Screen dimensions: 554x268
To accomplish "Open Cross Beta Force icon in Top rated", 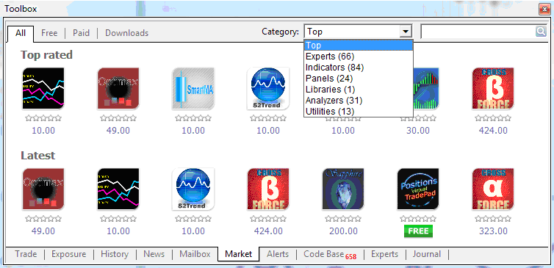I will click(x=493, y=88).
